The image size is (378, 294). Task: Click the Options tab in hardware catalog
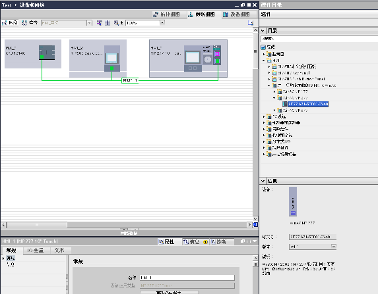(265, 14)
